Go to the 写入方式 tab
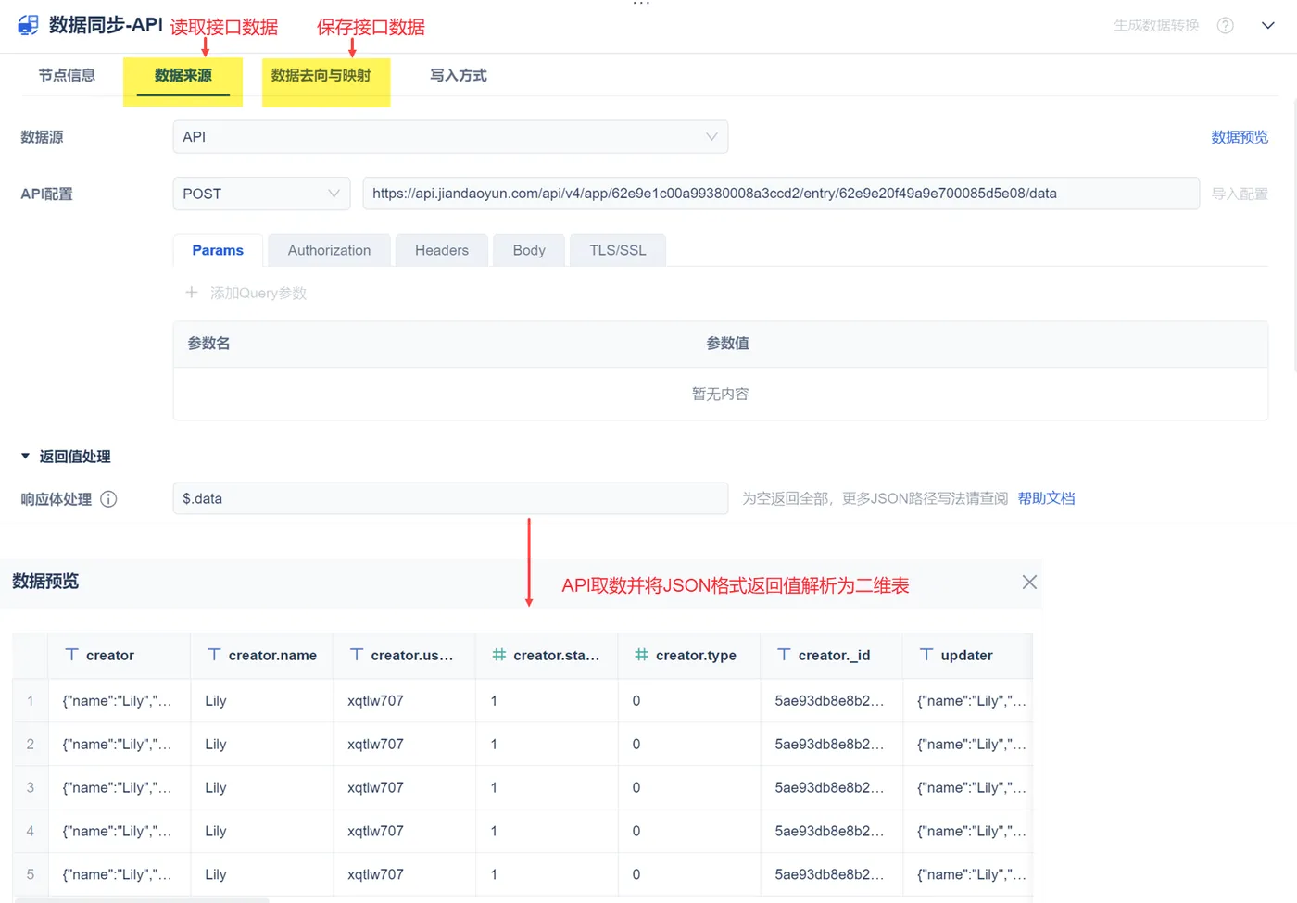Image resolution: width=1297 pixels, height=903 pixels. pyautogui.click(x=459, y=76)
